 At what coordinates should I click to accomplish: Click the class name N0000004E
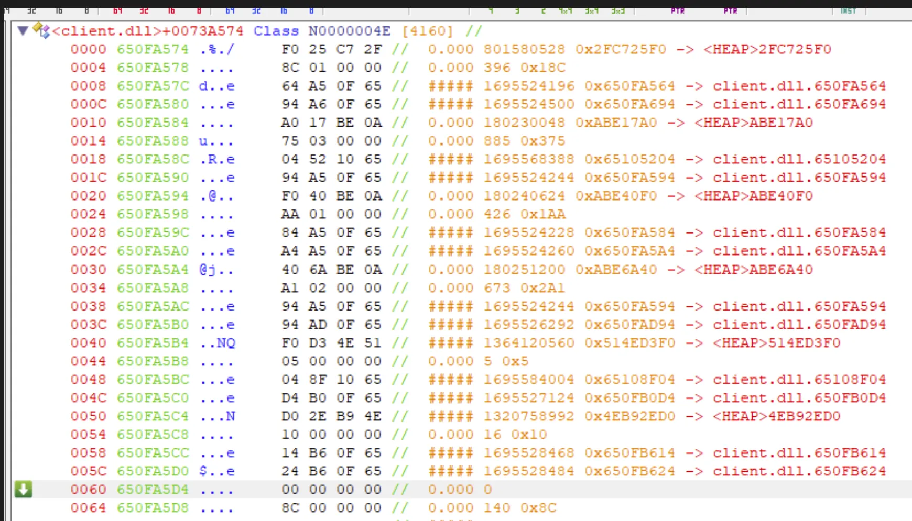click(349, 31)
